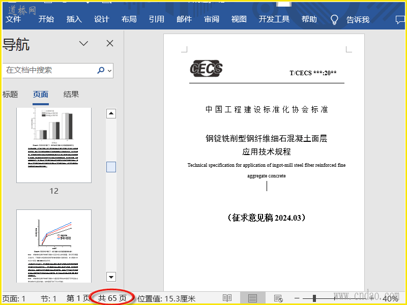Go to the 布局 ribbon tab

coord(129,19)
